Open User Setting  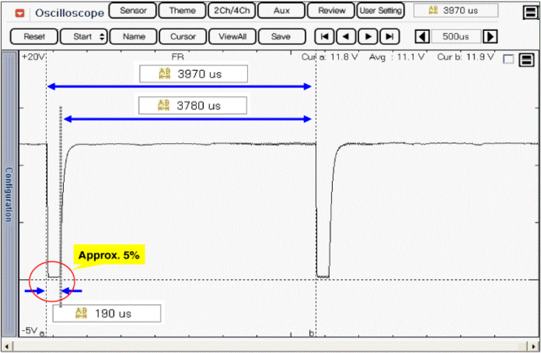(381, 11)
